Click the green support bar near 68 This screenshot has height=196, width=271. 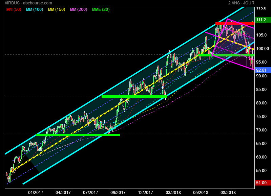(78, 135)
